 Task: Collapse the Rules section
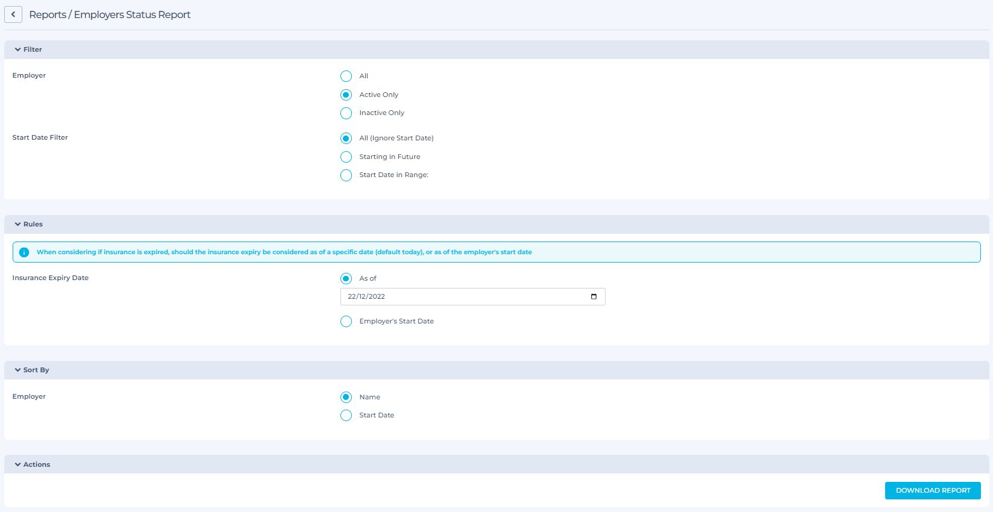pyautogui.click(x=17, y=224)
